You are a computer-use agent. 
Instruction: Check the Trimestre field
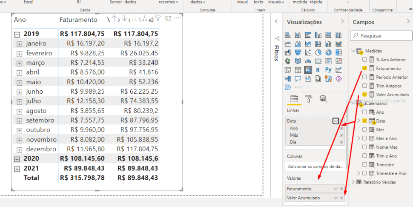point(364,164)
